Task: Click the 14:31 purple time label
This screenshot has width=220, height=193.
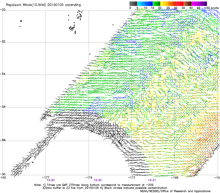Action: point(152,180)
